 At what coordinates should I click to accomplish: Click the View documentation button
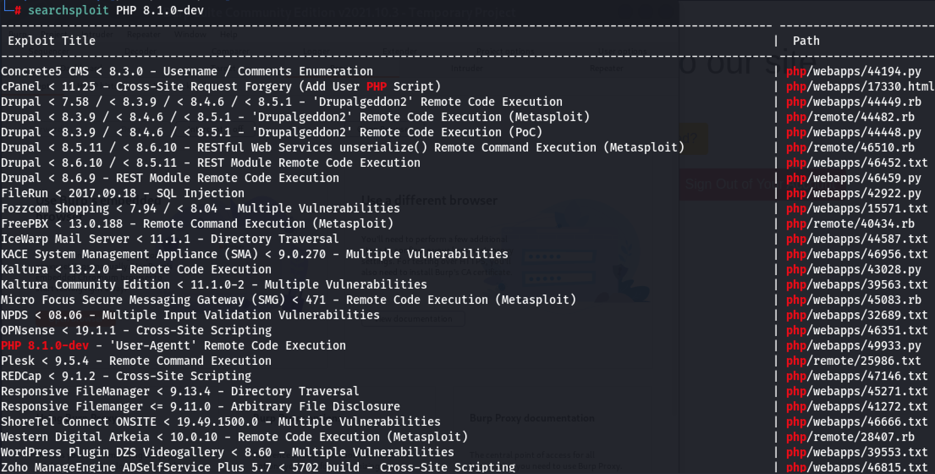tap(413, 319)
